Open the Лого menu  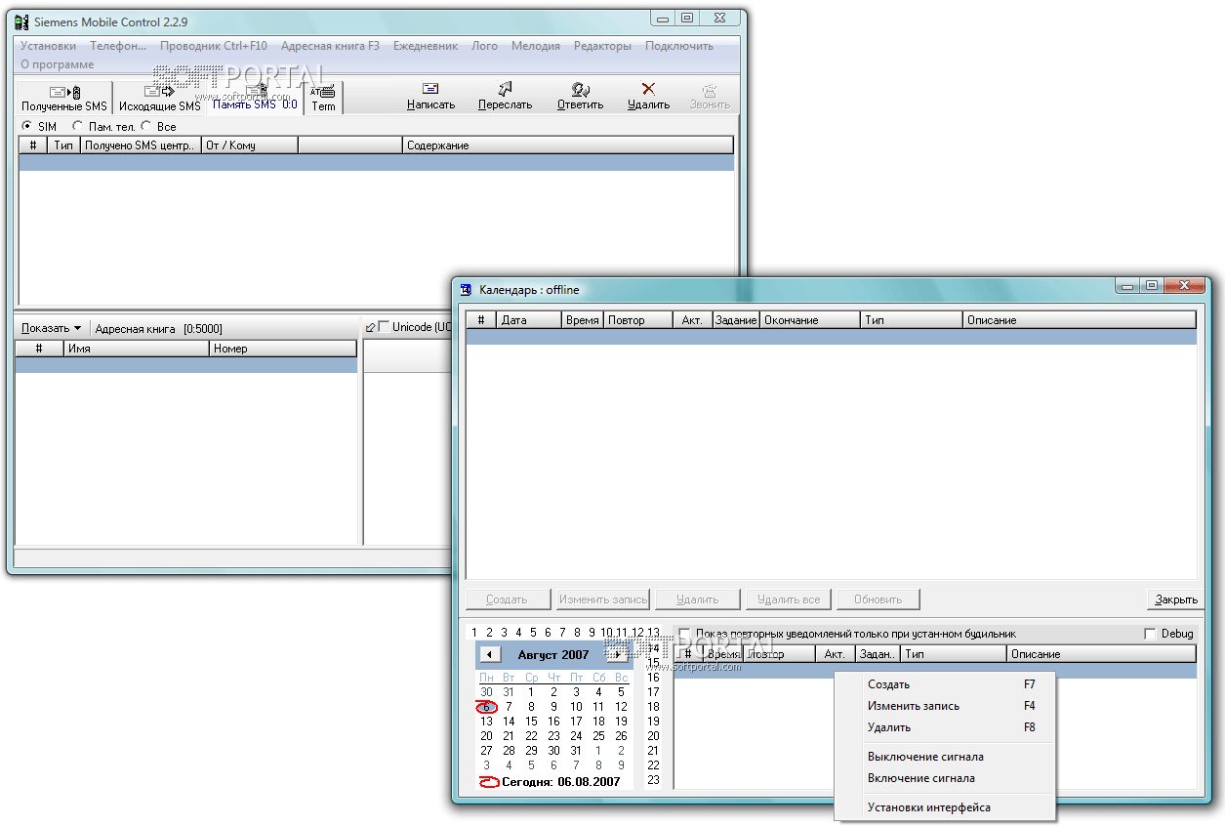[x=484, y=46]
